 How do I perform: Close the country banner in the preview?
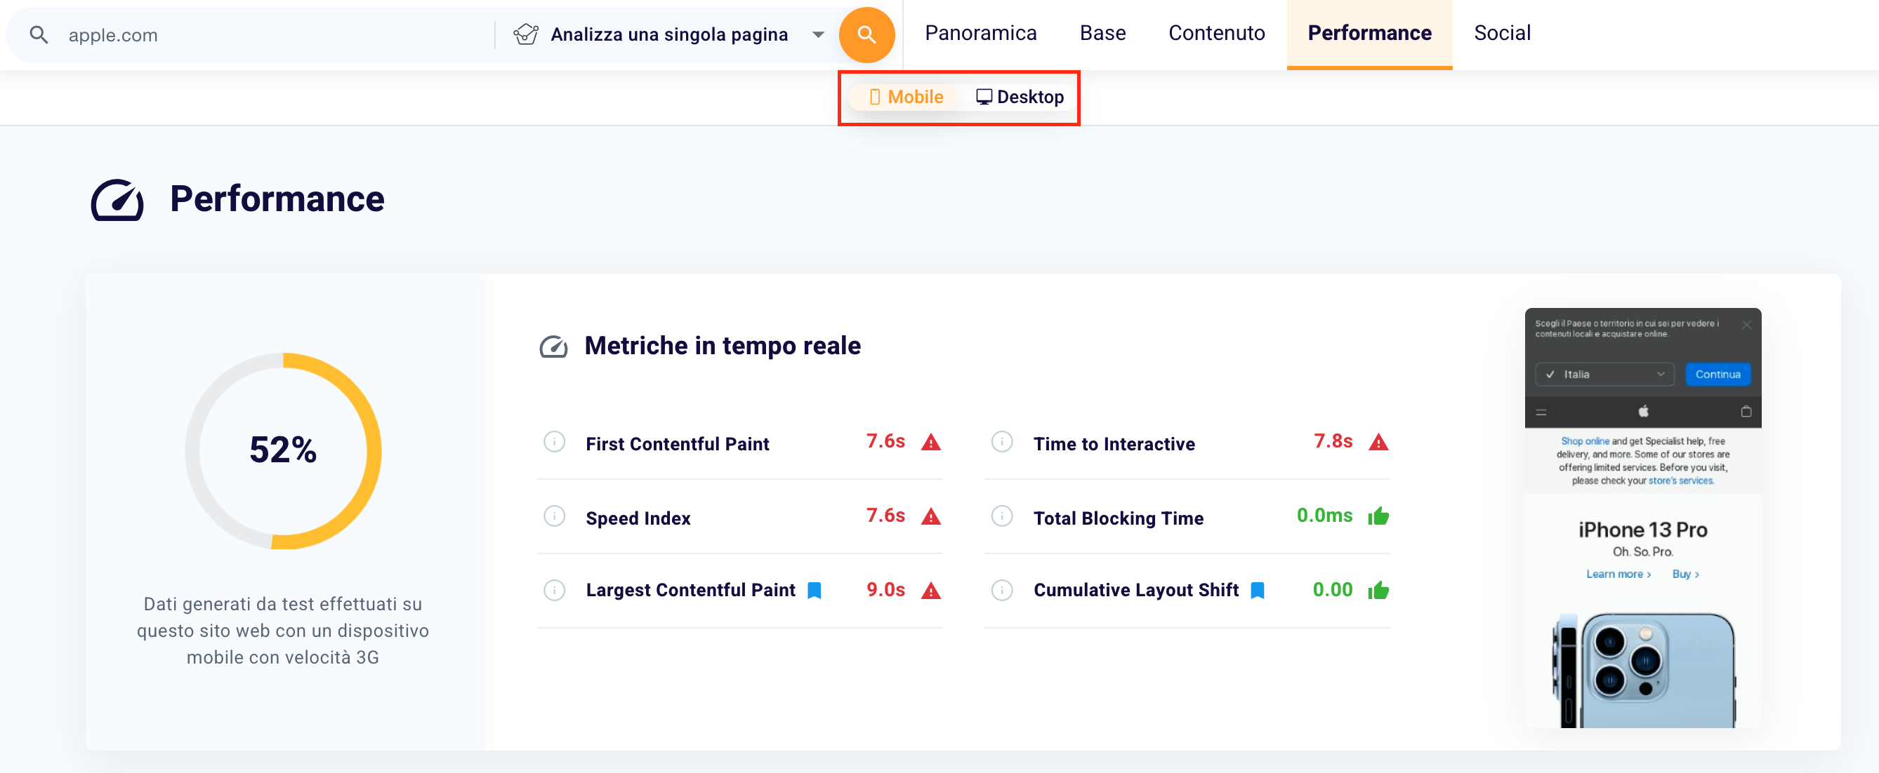(1746, 325)
